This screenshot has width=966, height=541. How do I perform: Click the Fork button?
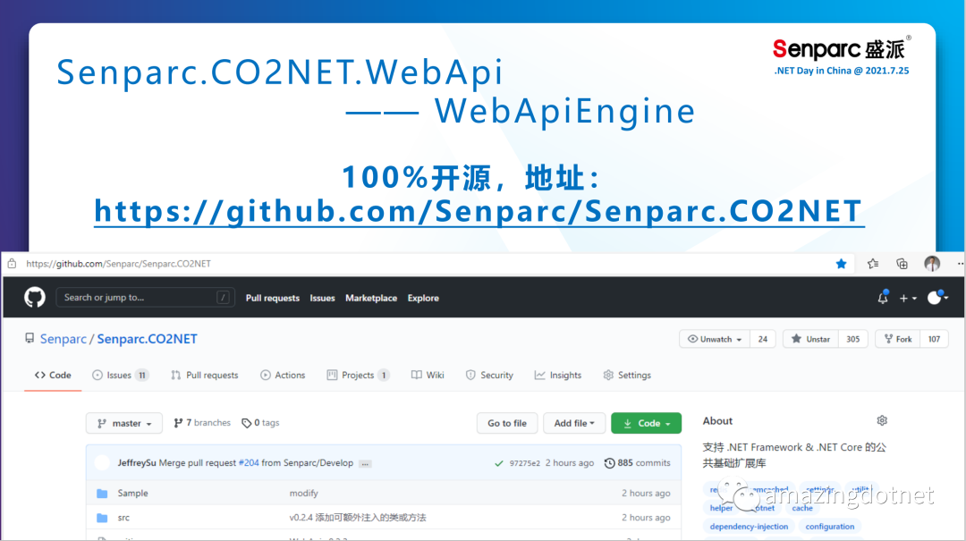pyautogui.click(x=898, y=339)
